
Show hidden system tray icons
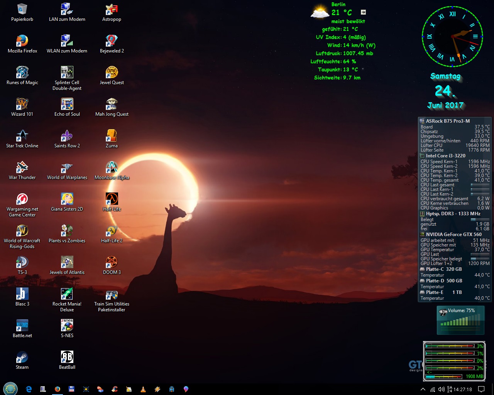coord(423,389)
